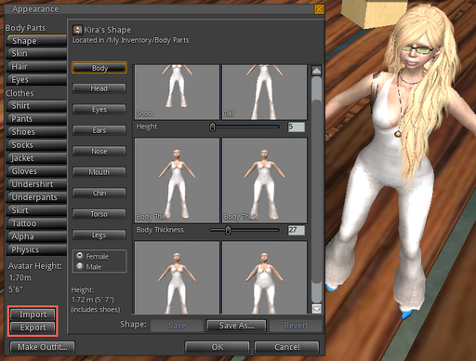
Task: Confirm appearance with OK
Action: click(218, 347)
